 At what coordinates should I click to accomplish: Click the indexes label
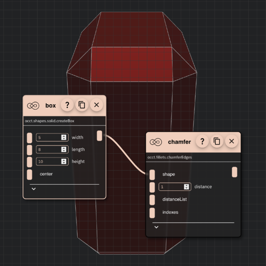[170, 212]
